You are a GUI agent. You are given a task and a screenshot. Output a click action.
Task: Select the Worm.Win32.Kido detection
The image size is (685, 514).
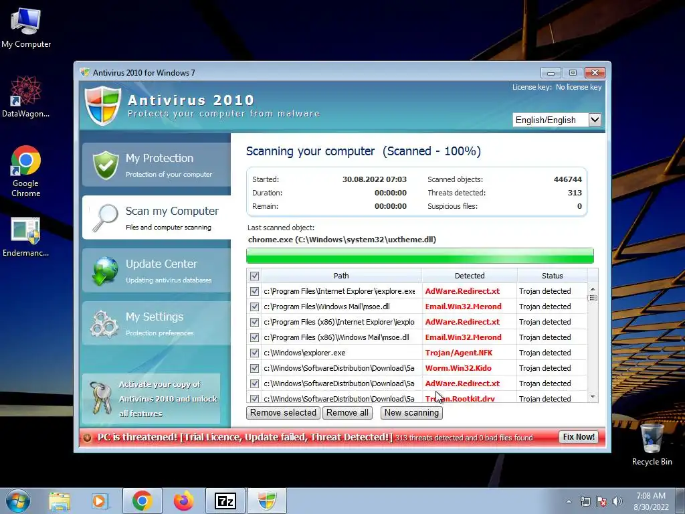(458, 368)
